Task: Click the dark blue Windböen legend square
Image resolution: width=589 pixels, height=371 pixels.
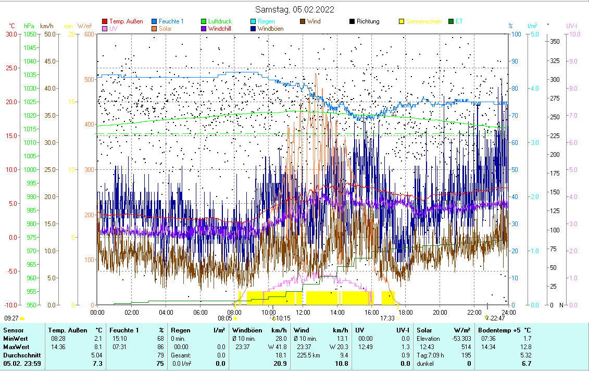Action: (x=253, y=29)
